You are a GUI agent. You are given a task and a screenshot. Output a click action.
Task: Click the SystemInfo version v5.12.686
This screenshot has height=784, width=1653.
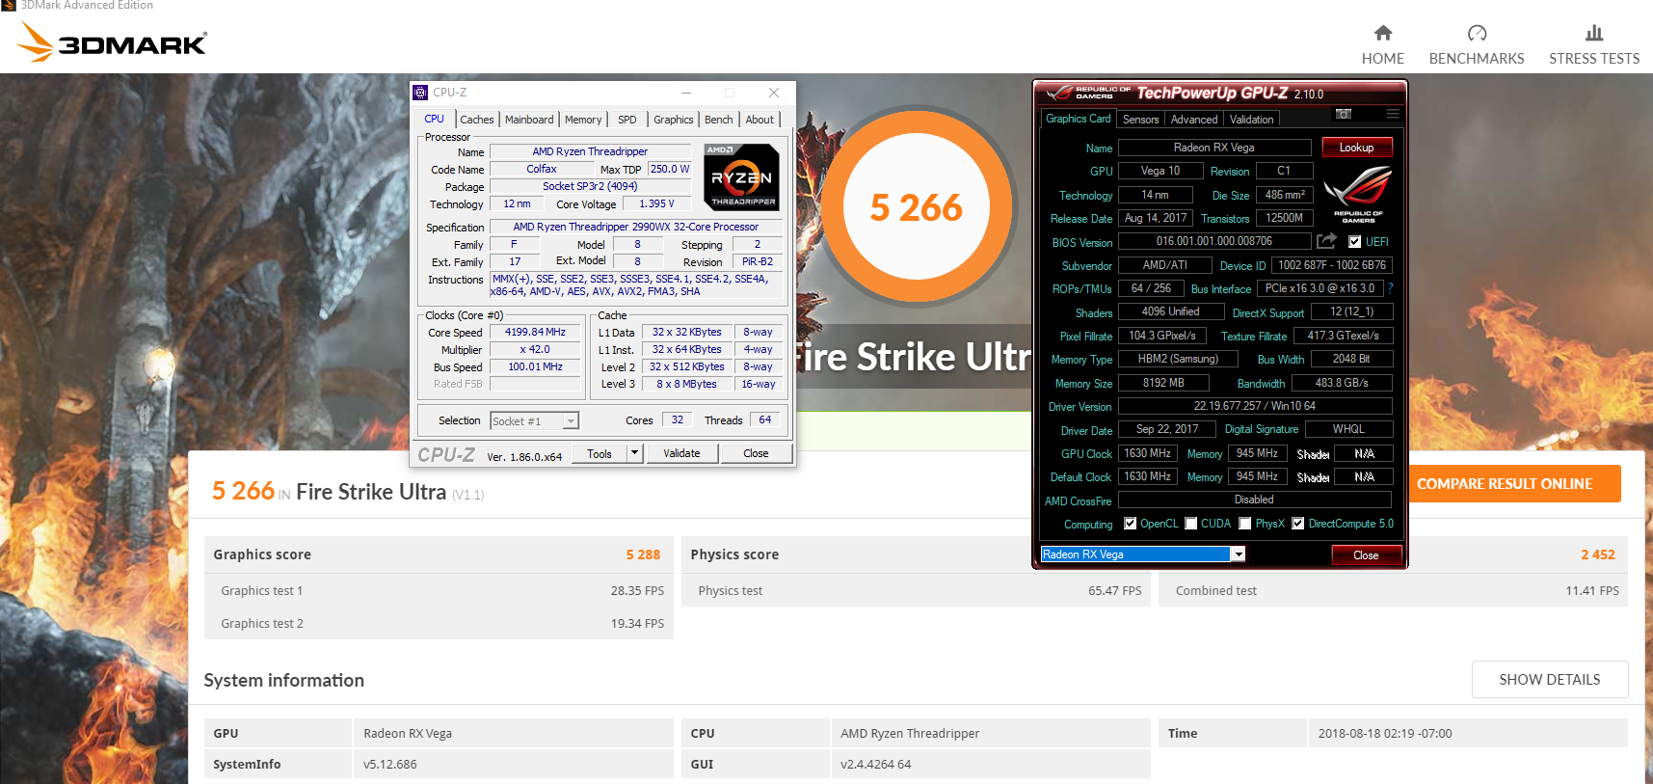coord(390,764)
